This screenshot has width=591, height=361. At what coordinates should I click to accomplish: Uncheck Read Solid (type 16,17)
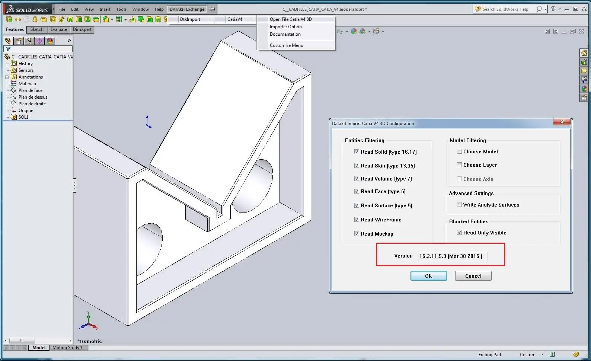click(x=357, y=152)
